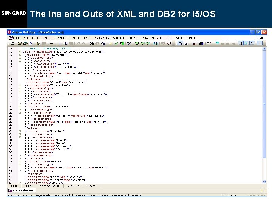Image resolution: width=272 pixels, height=204 pixels.
Task: Switch to the Text view tab
Action: [x=14, y=186]
